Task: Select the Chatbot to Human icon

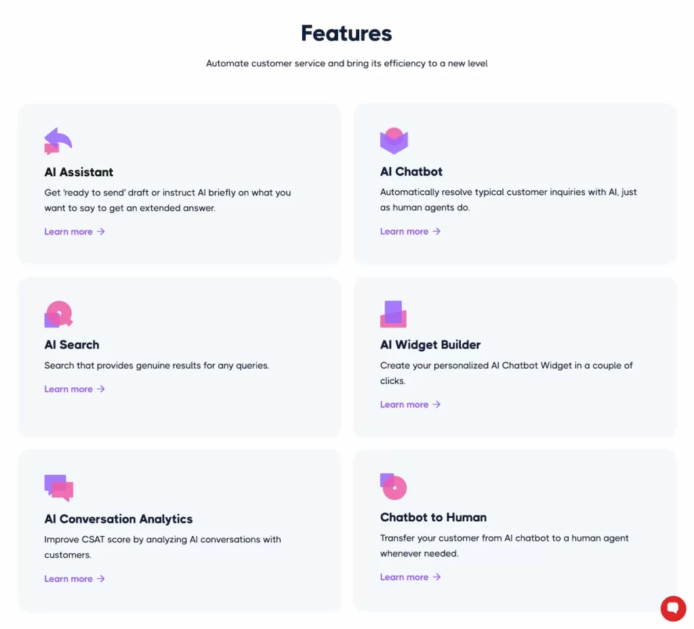Action: tap(392, 486)
